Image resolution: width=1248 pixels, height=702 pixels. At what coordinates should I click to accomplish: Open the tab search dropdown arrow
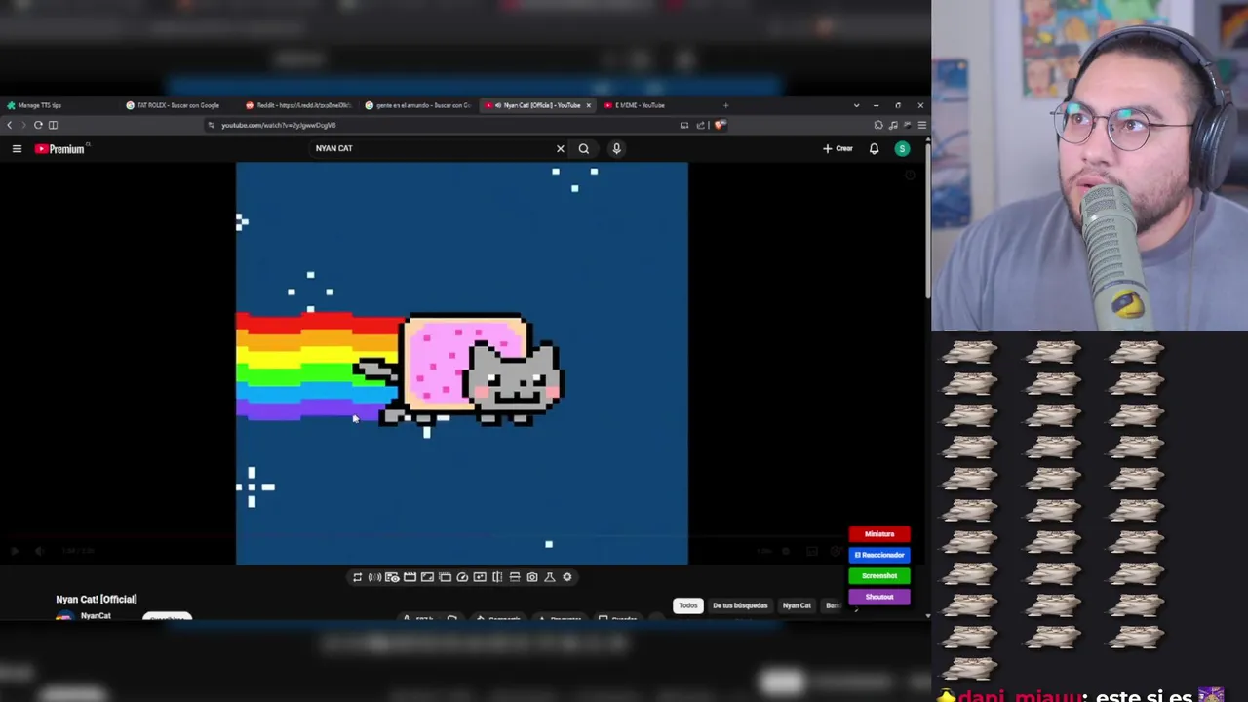coord(856,105)
